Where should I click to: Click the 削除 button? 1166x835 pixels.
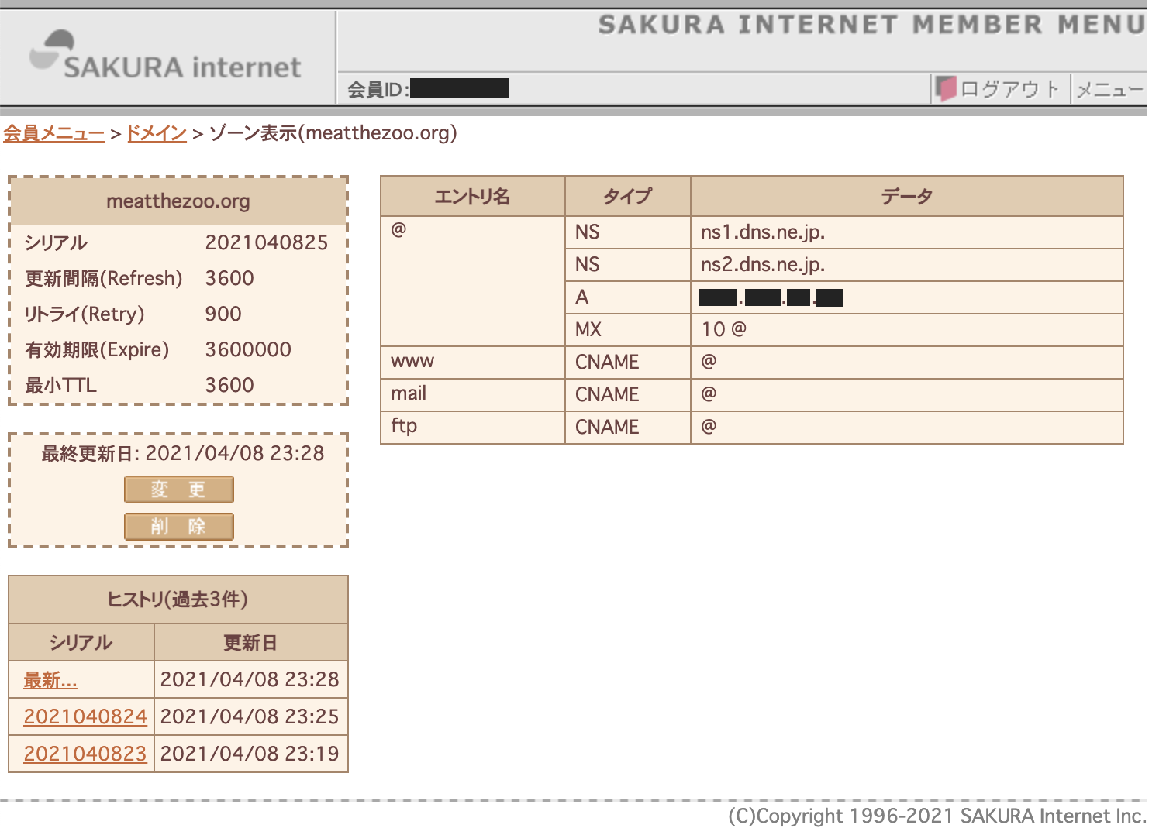click(178, 527)
